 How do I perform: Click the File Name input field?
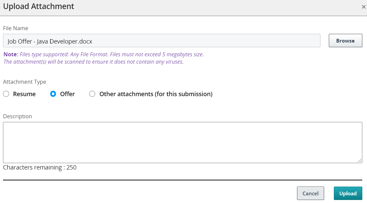click(x=161, y=41)
